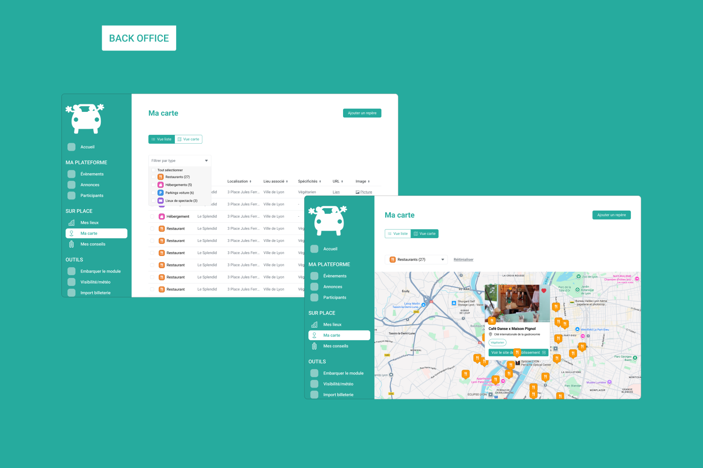Viewport: 703px width, 468px height.
Task: Go to Accueil in back window sidebar
Action: (x=81, y=147)
